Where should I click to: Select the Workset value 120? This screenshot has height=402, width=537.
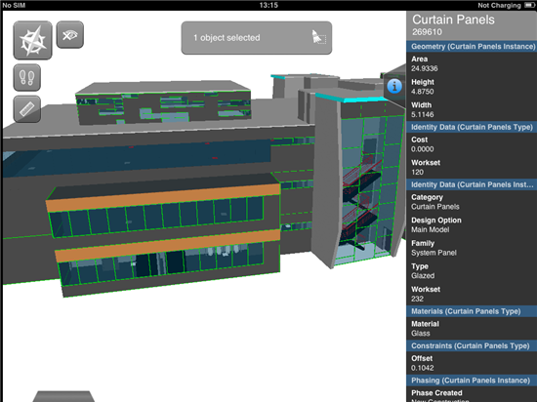pyautogui.click(x=417, y=172)
